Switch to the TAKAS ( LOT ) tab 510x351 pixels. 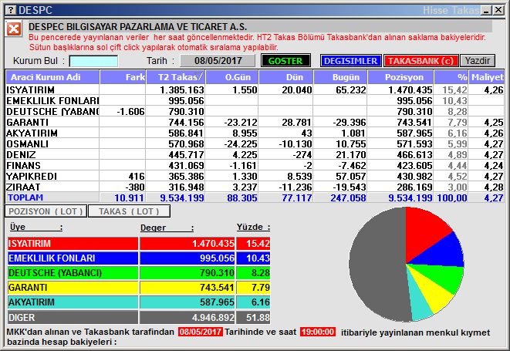coord(129,211)
